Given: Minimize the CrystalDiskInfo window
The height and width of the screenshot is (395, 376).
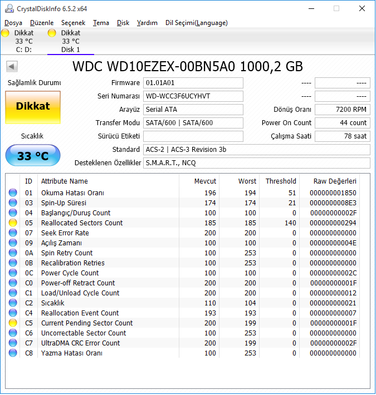Looking at the screenshot, I should pos(311,8).
